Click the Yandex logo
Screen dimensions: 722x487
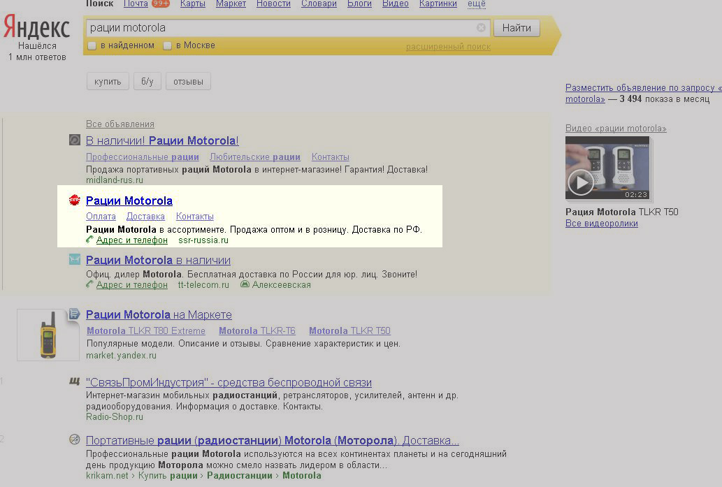36,28
